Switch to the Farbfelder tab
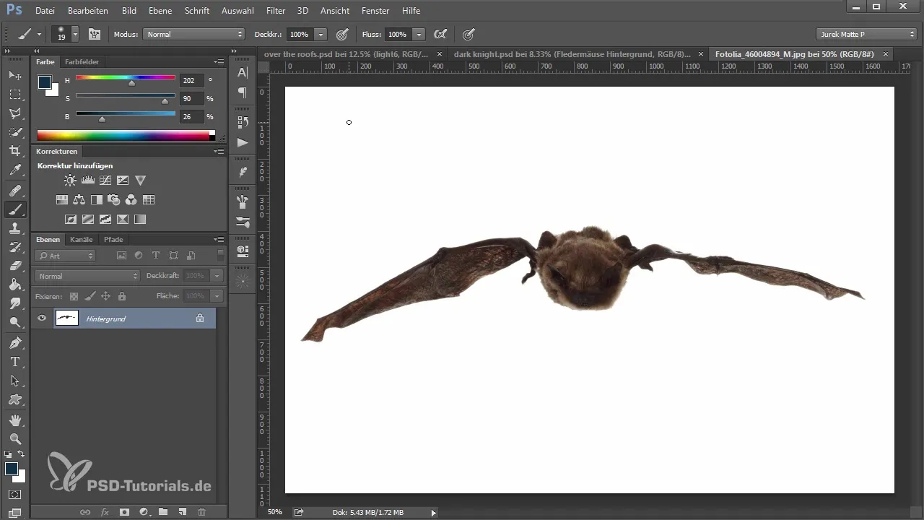The image size is (924, 520). [x=82, y=62]
